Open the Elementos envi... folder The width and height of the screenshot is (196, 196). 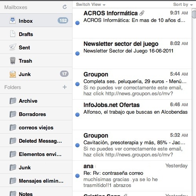coord(36,154)
